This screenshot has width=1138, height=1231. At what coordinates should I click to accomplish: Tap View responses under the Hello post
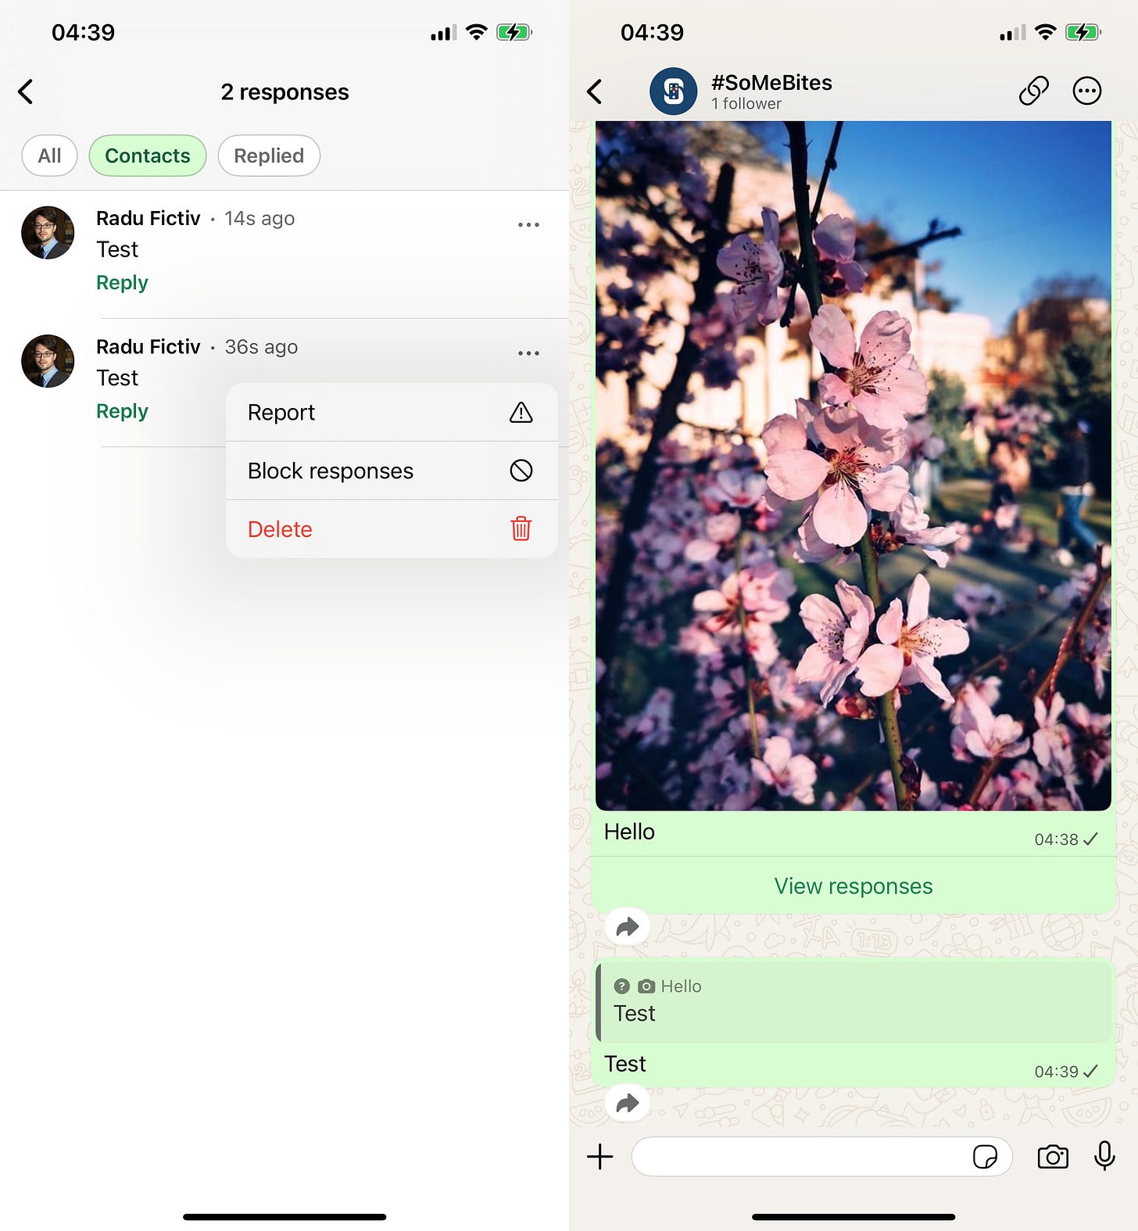coord(853,886)
